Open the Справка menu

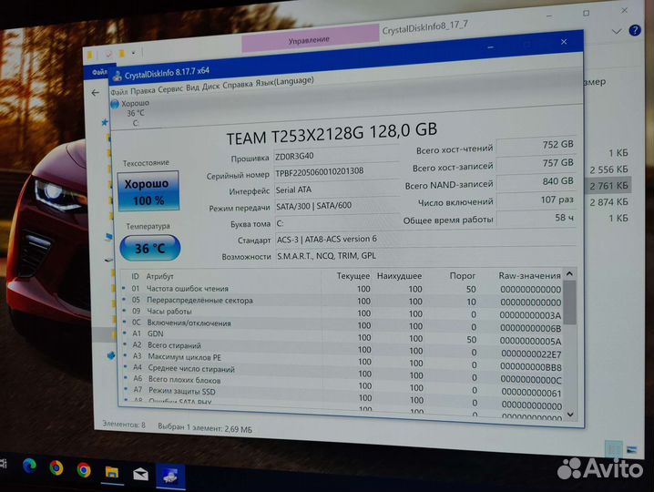click(238, 85)
